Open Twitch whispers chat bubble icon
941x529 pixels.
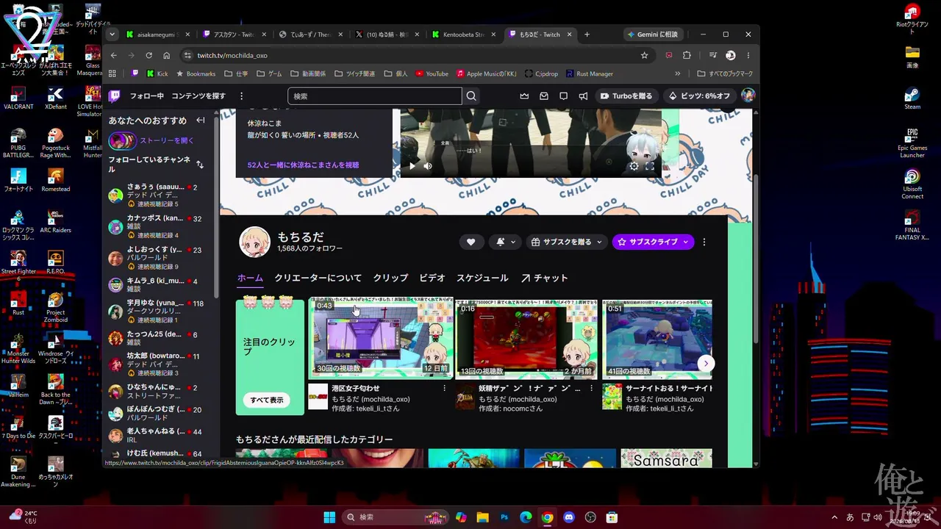[x=563, y=96]
